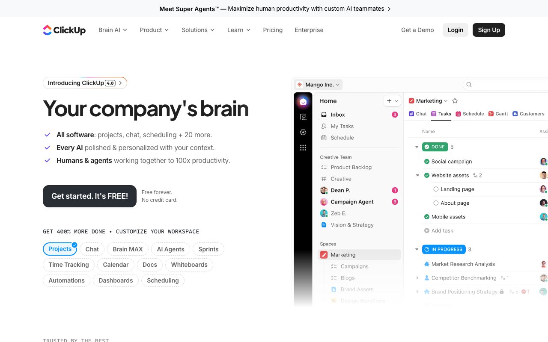The height and width of the screenshot is (342, 548).
Task: Open the home icon in the black sidebar
Action: click(x=303, y=102)
